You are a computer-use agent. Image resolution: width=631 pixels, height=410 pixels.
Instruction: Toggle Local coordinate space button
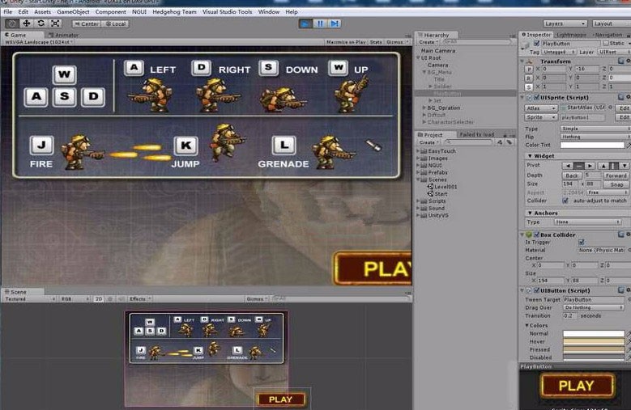click(x=115, y=23)
